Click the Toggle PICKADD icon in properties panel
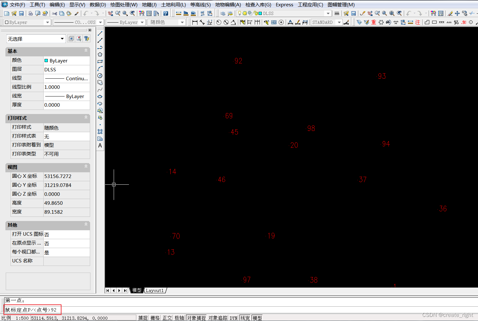The image size is (478, 321). click(x=71, y=39)
